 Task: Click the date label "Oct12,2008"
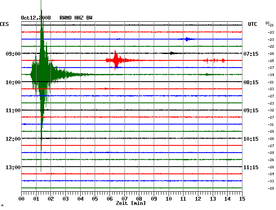pyautogui.click(x=36, y=18)
